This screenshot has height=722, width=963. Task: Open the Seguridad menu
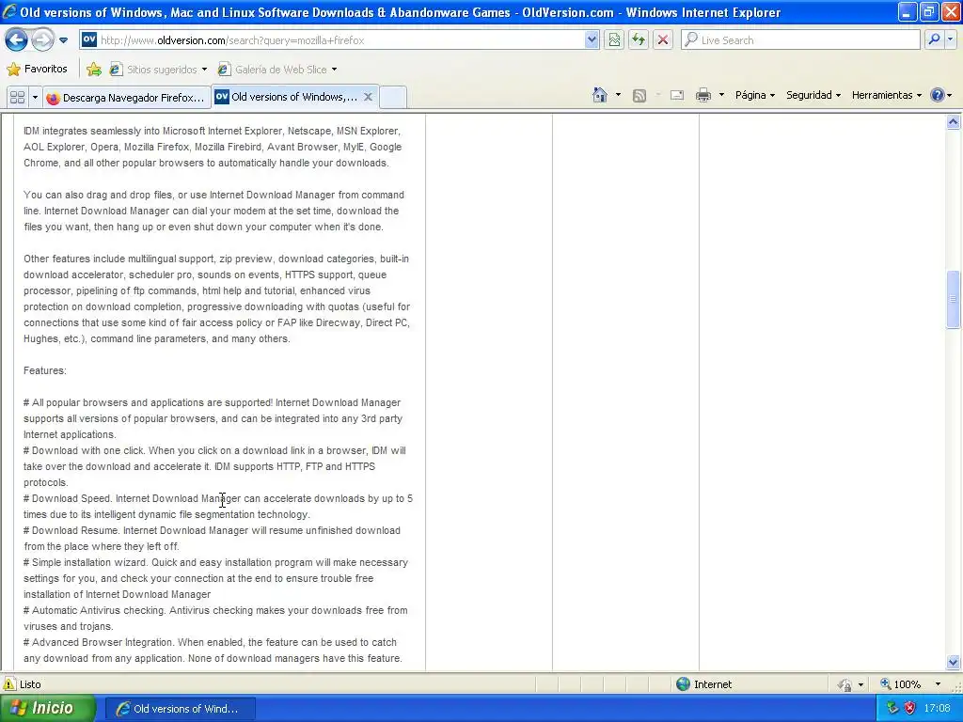[813, 95]
